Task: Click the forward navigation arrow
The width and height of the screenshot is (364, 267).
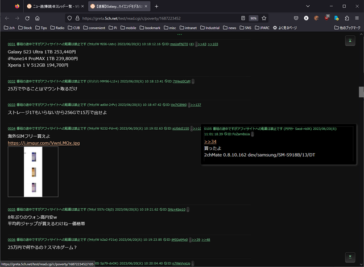Action: pos(17,18)
